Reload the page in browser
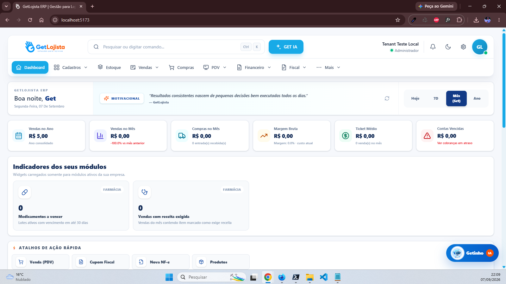506x284 pixels. [x=30, y=20]
